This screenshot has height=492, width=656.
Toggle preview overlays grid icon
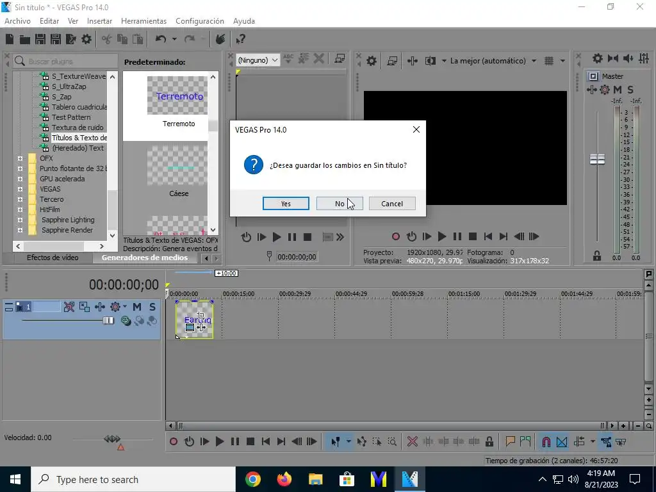549,61
